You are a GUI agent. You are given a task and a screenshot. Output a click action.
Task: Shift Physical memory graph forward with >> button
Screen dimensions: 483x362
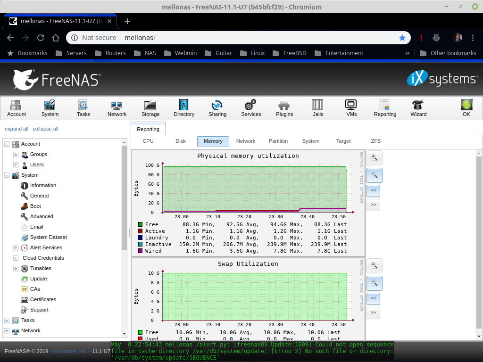[x=374, y=205]
